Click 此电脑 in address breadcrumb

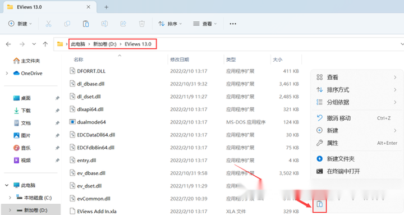point(78,44)
